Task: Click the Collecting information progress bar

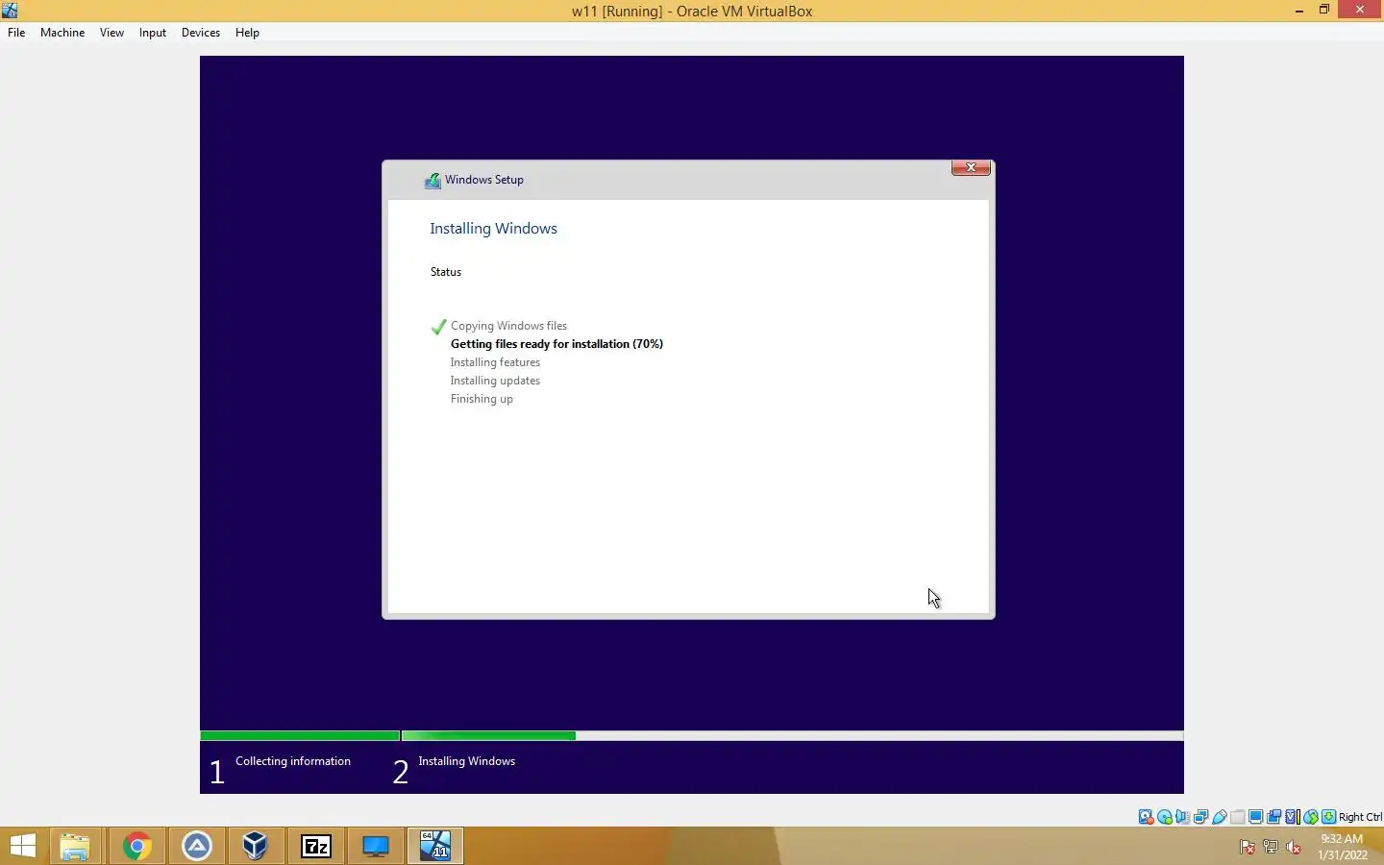Action: [x=300, y=736]
